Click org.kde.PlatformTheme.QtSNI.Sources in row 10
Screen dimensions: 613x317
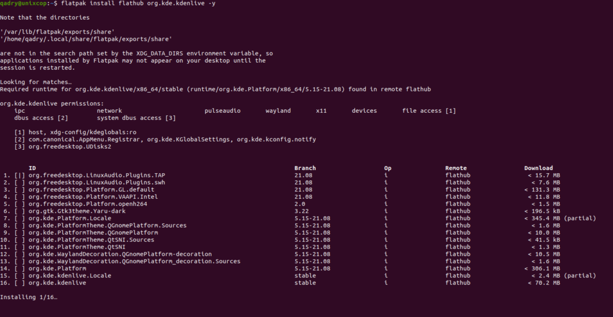92,240
